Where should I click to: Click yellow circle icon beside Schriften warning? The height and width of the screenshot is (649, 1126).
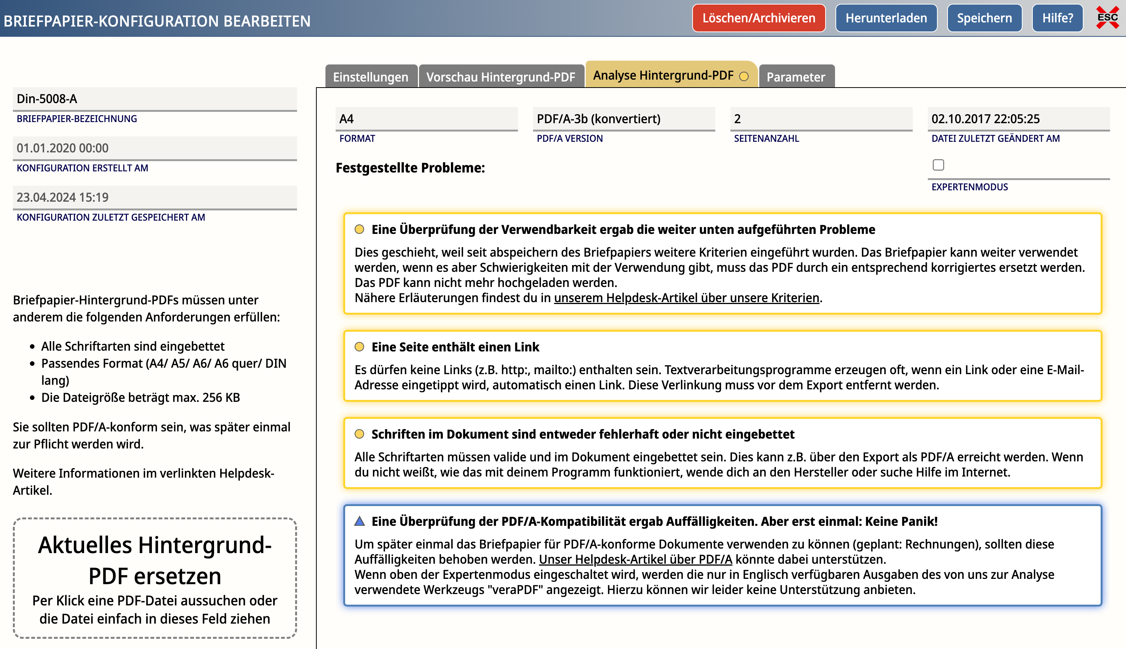(360, 434)
